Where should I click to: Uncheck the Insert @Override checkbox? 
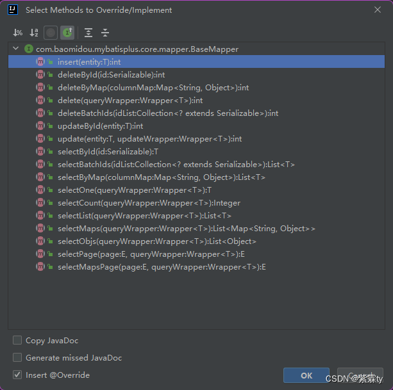[x=17, y=375]
